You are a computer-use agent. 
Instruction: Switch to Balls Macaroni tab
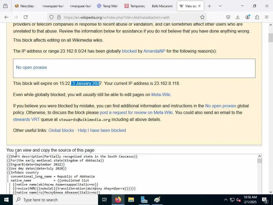[162, 6]
